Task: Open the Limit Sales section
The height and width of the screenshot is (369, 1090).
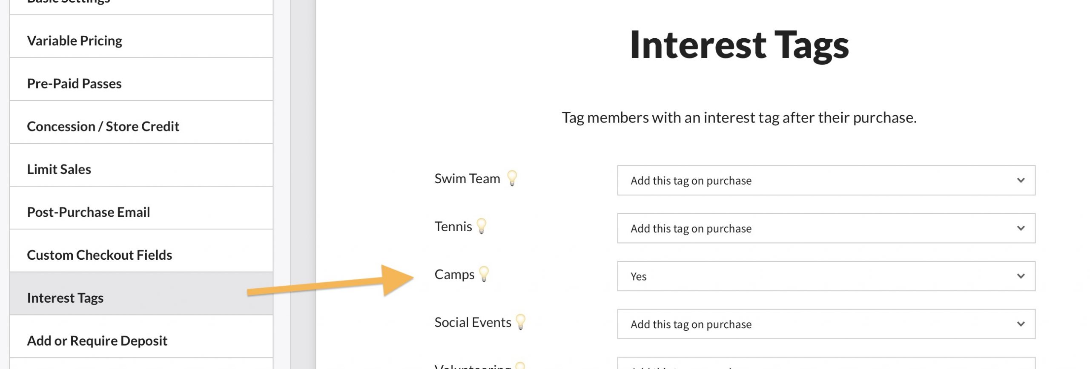Action: click(x=59, y=170)
